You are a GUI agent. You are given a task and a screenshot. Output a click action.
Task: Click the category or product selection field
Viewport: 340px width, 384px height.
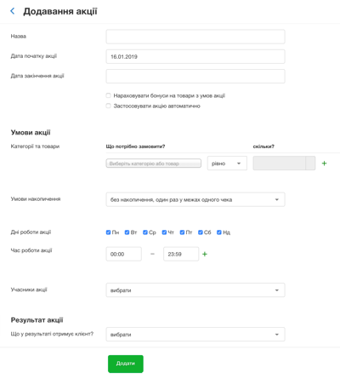[x=154, y=163]
